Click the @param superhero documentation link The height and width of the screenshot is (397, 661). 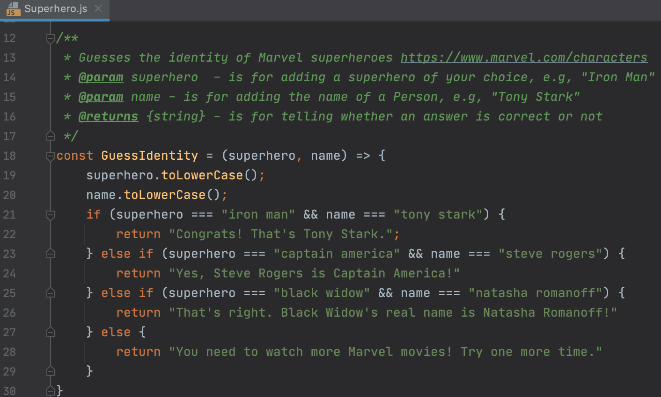(x=101, y=77)
